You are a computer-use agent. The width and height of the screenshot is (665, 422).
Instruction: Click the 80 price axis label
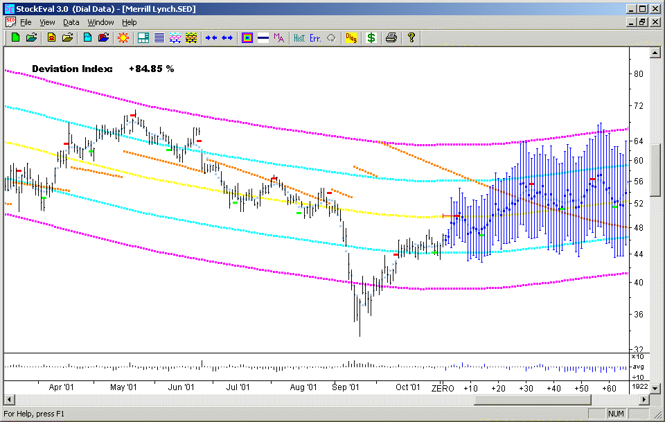(638, 73)
